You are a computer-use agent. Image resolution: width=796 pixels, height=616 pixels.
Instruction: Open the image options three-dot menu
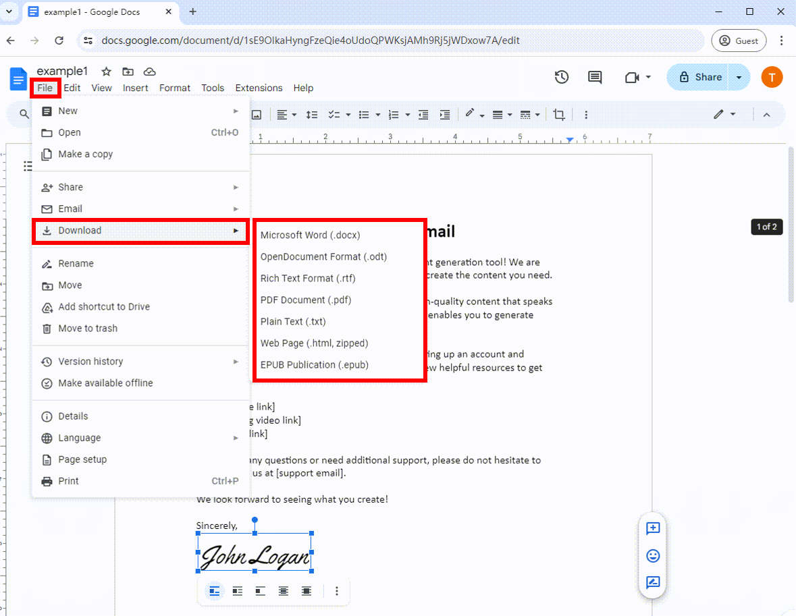point(337,591)
